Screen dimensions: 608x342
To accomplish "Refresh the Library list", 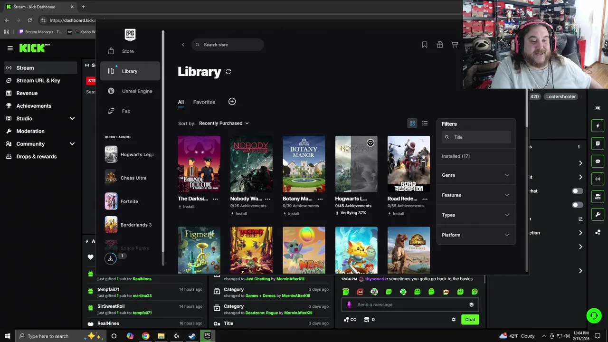I will (228, 72).
